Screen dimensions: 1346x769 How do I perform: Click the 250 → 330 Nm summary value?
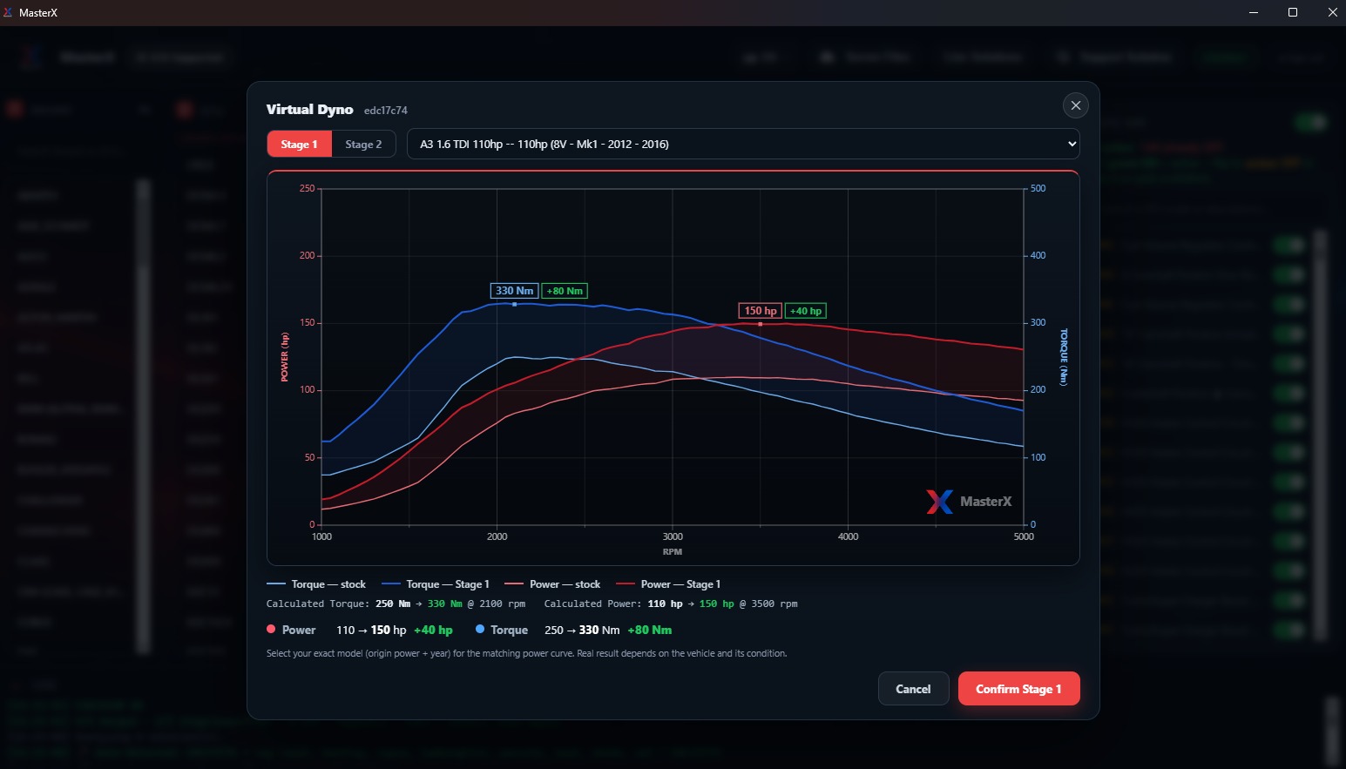point(582,630)
